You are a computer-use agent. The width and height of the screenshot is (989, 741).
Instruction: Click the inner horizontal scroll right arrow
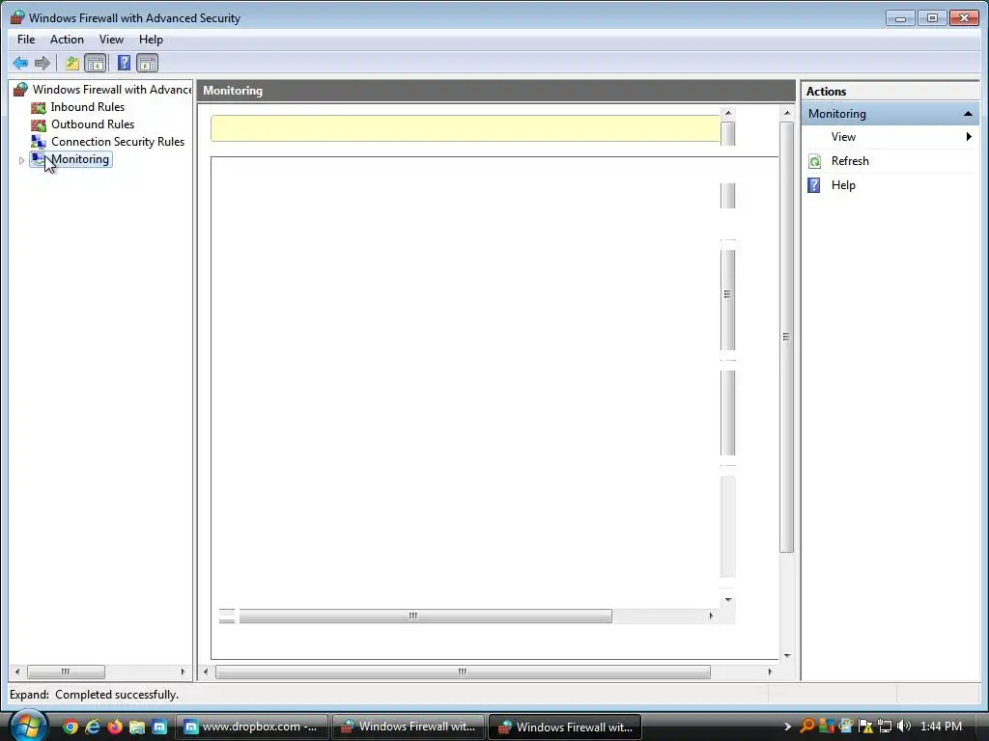711,617
